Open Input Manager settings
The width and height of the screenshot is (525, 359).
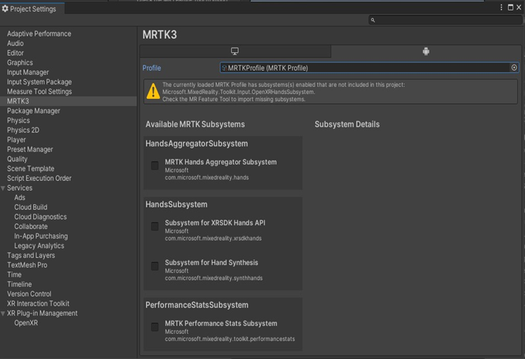pos(28,72)
